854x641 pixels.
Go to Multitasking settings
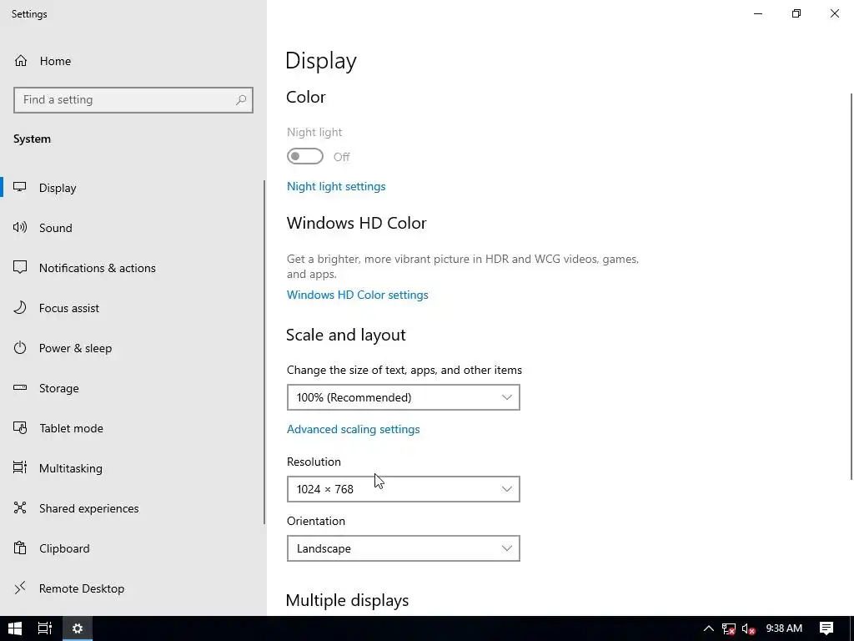point(132,468)
